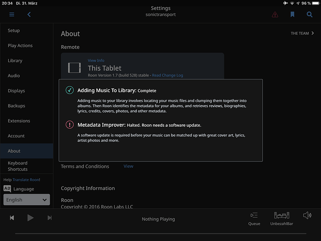This screenshot has height=241, width=321.
Task: Skip to next track
Action: coord(50,218)
